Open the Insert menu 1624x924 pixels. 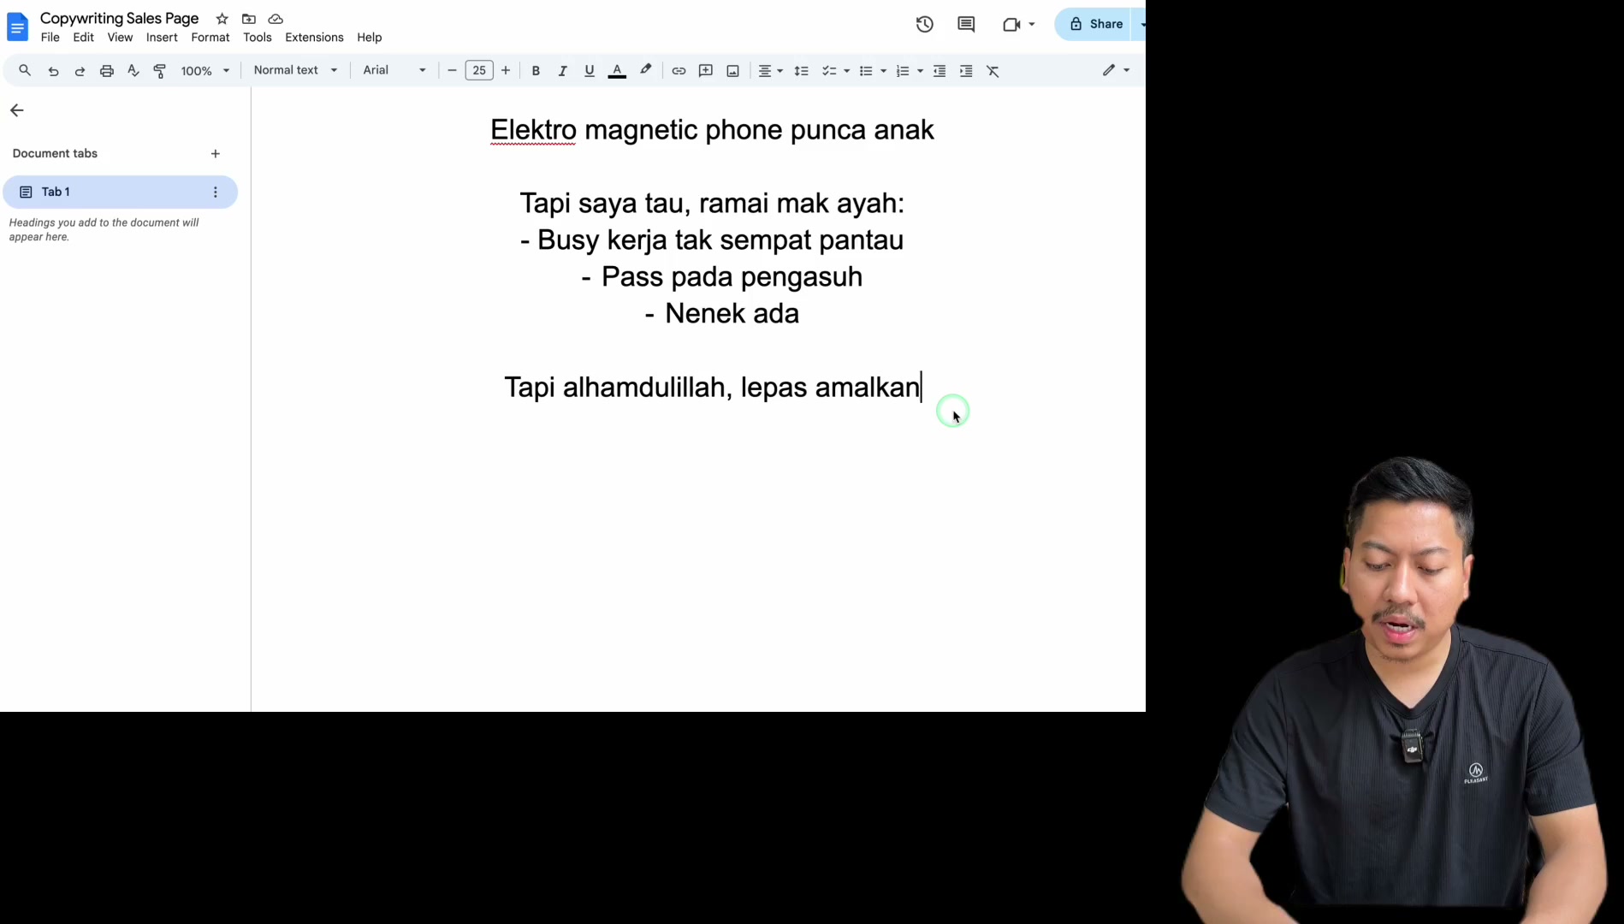(162, 38)
